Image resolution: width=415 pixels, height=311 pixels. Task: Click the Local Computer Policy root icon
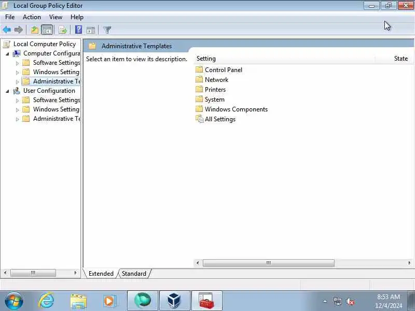click(x=7, y=44)
